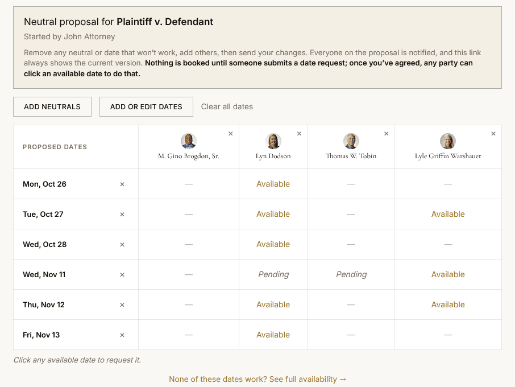Viewport: 515px width, 387px height.
Task: Select the Wed, Oct 28 date label
Action: 45,245
